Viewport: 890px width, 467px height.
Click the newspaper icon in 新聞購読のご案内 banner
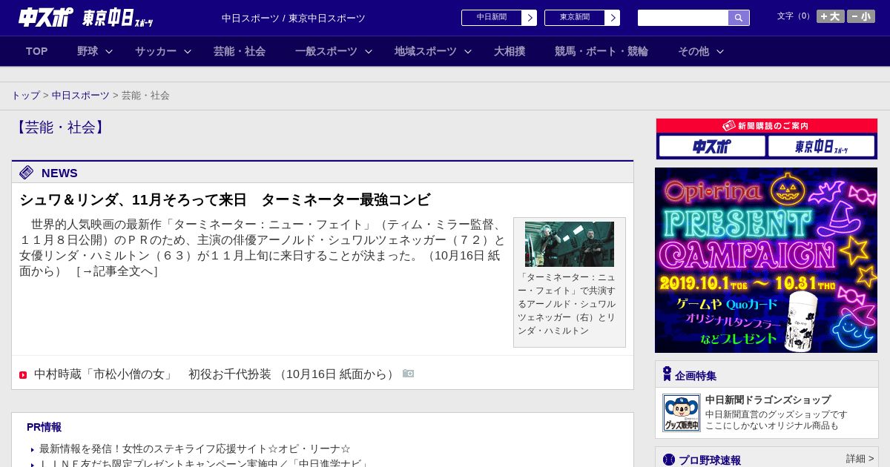coord(729,126)
